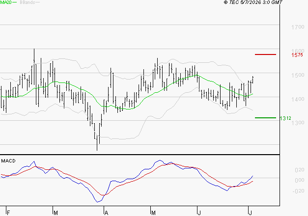Click the 1700 price axis label

coord(298,27)
